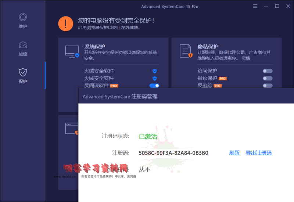Click the 注册码状态 label

point(115,136)
